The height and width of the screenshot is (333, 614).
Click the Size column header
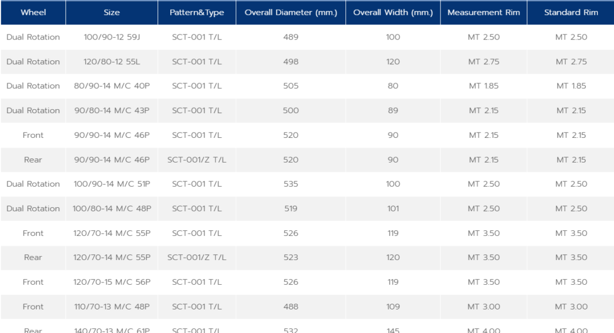pyautogui.click(x=112, y=13)
